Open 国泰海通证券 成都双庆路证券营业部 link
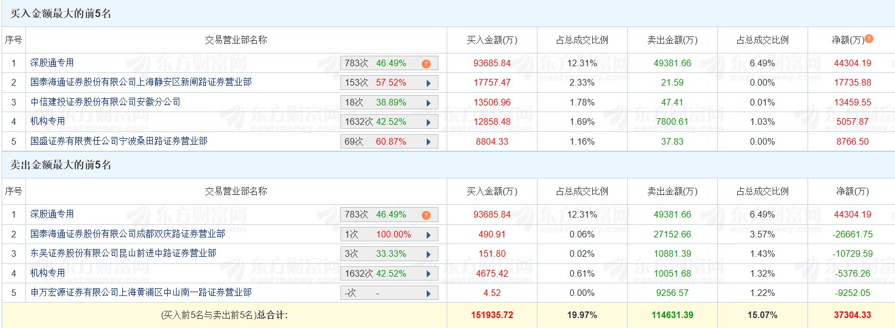895x328 pixels. click(x=127, y=234)
